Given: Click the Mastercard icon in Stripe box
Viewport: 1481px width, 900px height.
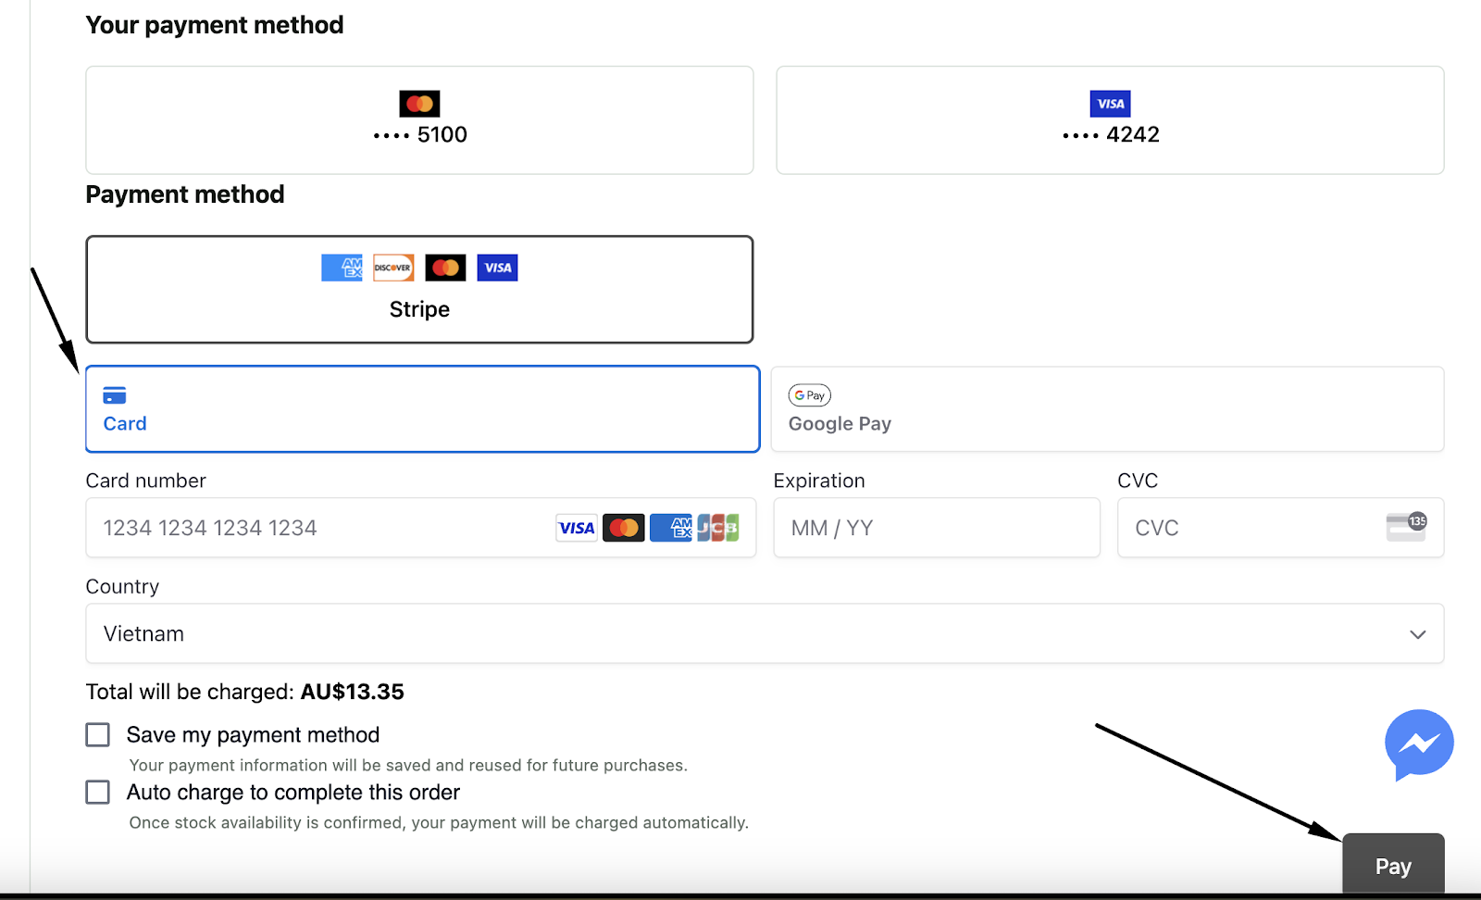Looking at the screenshot, I should pyautogui.click(x=445, y=268).
